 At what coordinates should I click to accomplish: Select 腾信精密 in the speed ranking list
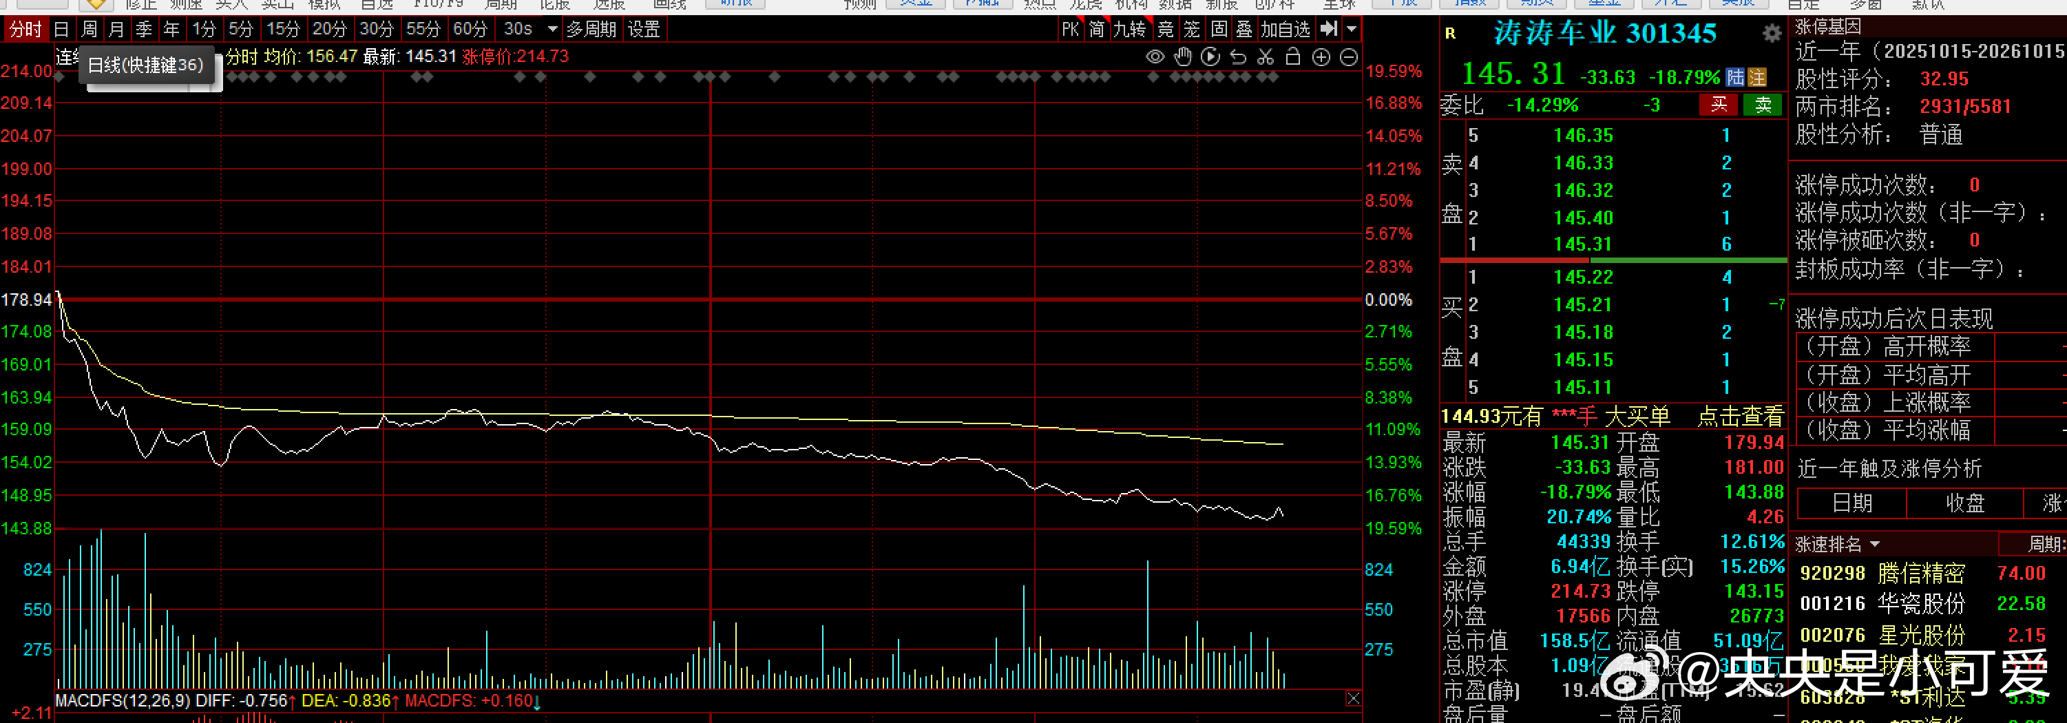click(x=1921, y=574)
